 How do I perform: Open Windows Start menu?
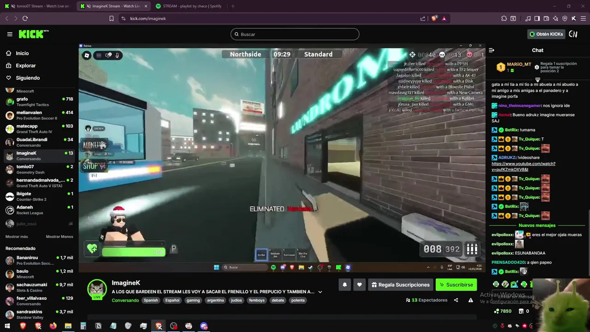click(8, 326)
